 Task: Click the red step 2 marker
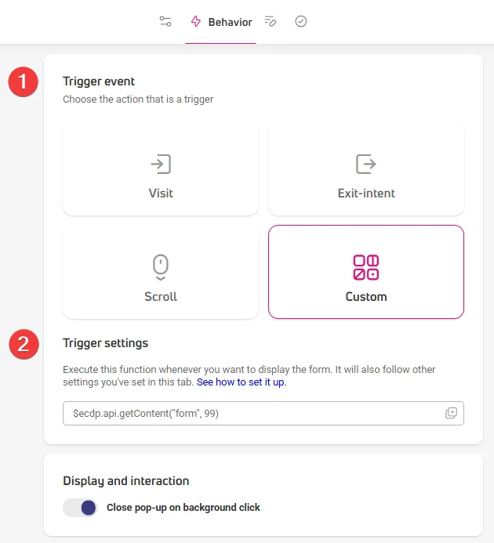(24, 344)
